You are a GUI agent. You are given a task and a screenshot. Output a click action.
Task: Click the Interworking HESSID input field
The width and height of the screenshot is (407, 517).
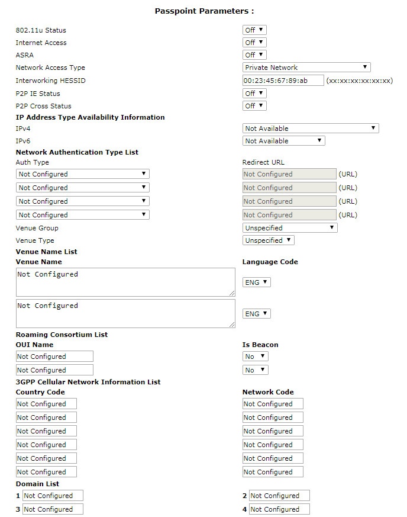[x=283, y=81]
